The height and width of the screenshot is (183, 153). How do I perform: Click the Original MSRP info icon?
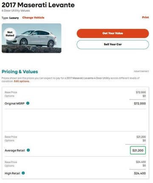coord(28,103)
